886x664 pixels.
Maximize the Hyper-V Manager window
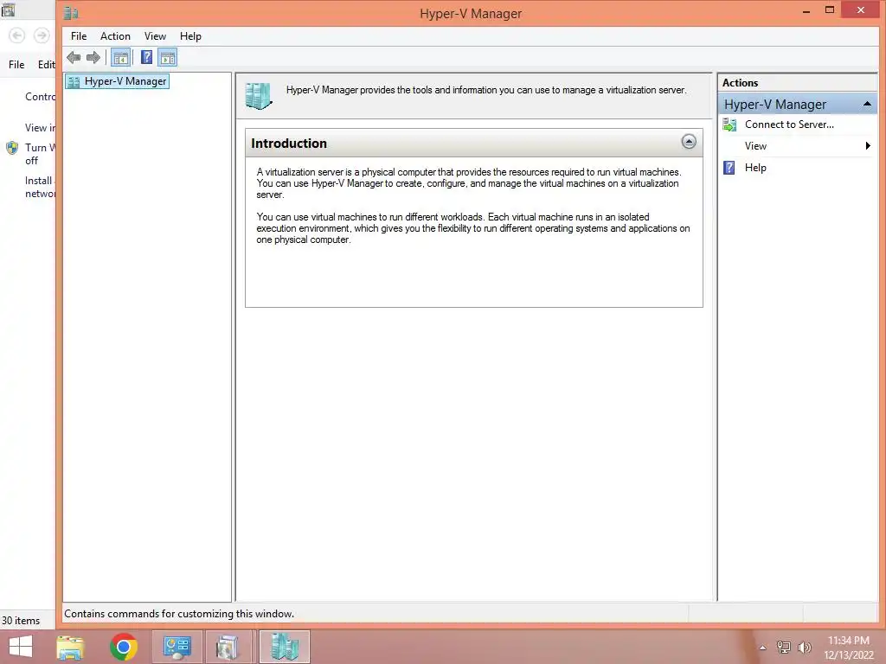click(830, 10)
